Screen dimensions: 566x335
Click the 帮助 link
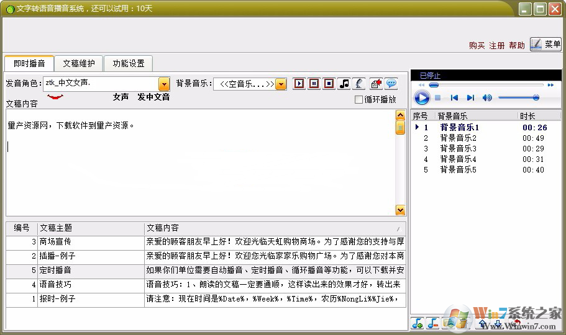pyautogui.click(x=516, y=45)
